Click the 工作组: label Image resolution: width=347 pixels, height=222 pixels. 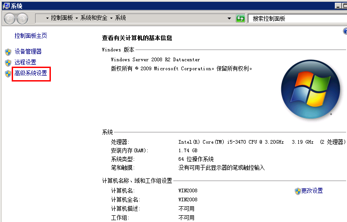[120, 218]
